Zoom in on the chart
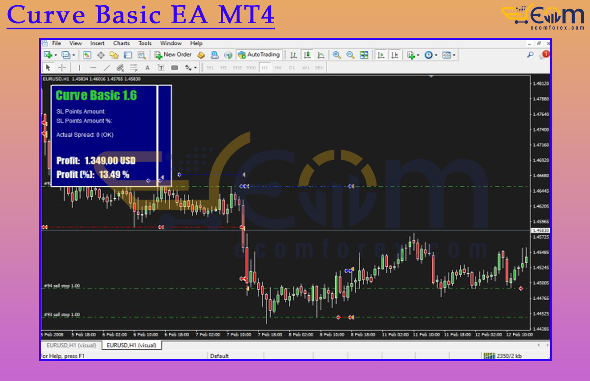The image size is (590, 381). (x=337, y=55)
